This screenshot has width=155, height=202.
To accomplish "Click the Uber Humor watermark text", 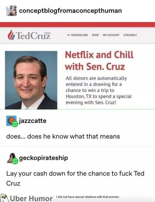I will pos(31,198).
